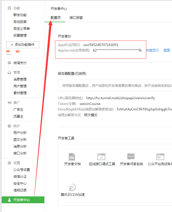Viewport: 172px width, 212px height.
Task: Click the help question mark beside EncodingAESKey
Action: coord(111,109)
